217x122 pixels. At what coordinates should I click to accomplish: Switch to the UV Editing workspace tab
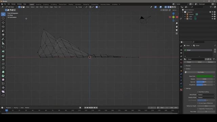click(x=54, y=4)
